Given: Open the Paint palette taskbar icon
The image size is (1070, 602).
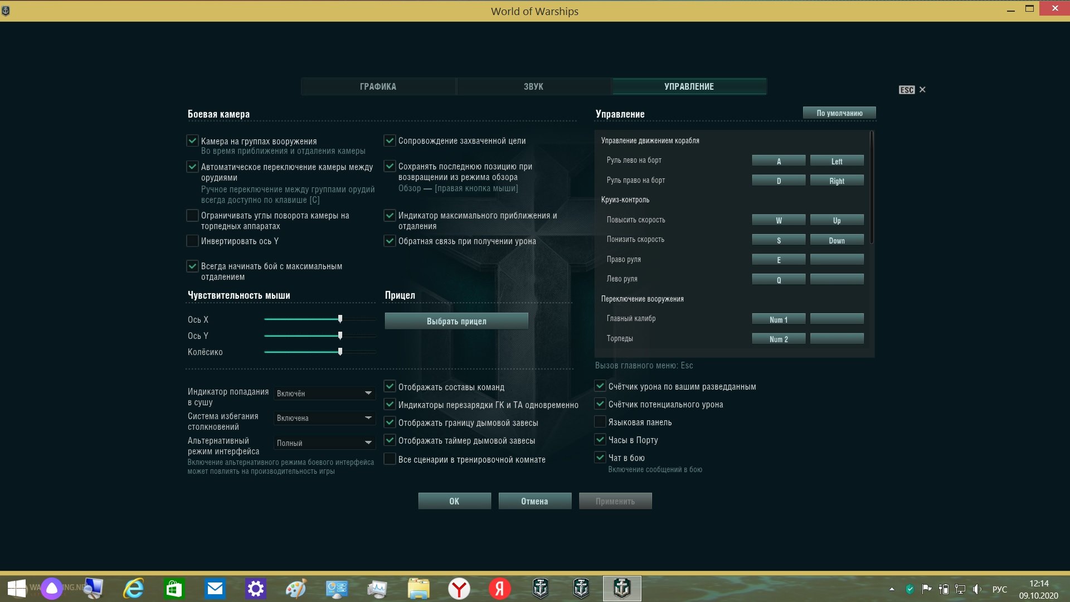Looking at the screenshot, I should coord(296,589).
